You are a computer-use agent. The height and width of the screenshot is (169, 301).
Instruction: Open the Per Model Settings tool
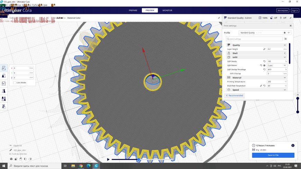click(4, 99)
